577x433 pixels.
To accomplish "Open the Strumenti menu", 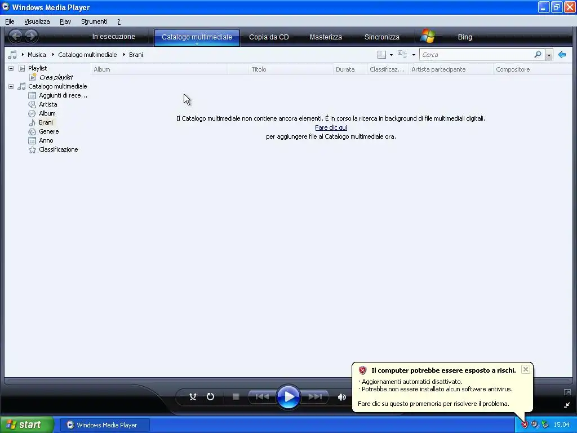I will coord(94,21).
